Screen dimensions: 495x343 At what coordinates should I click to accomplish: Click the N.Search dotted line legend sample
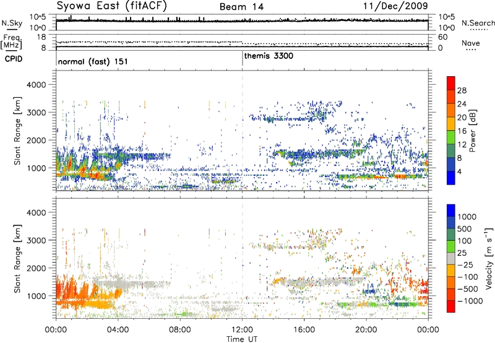click(x=478, y=30)
